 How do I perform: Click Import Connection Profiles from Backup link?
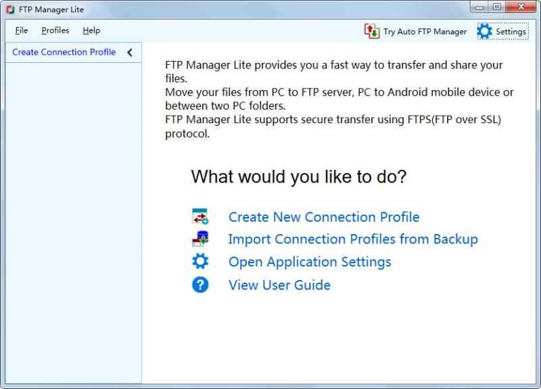click(353, 239)
